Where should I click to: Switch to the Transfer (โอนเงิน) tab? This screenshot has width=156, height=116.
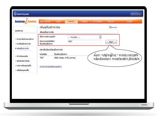(x=58, y=21)
